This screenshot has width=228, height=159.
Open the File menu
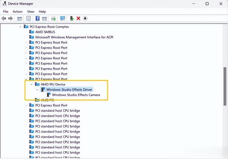(6, 12)
